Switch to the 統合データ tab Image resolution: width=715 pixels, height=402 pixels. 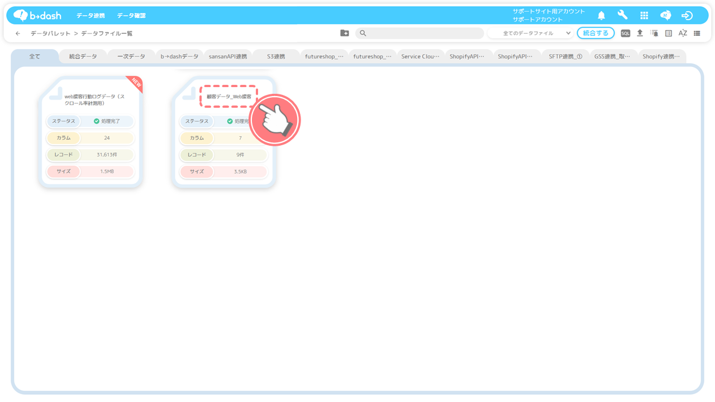pos(83,56)
